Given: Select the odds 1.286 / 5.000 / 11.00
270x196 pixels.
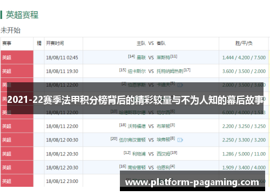Looking at the screenshot, I should pos(244,154).
